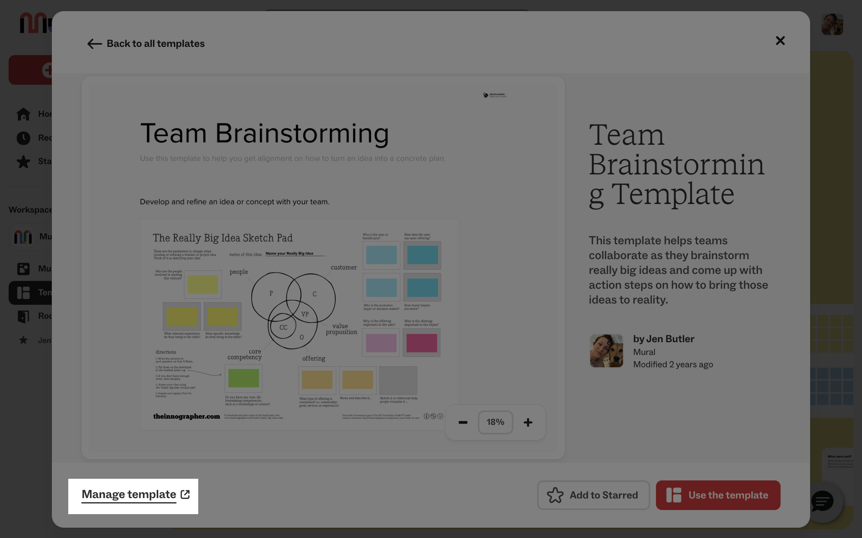Open the Rooms door icon in sidebar
Image resolution: width=862 pixels, height=538 pixels.
pos(23,316)
